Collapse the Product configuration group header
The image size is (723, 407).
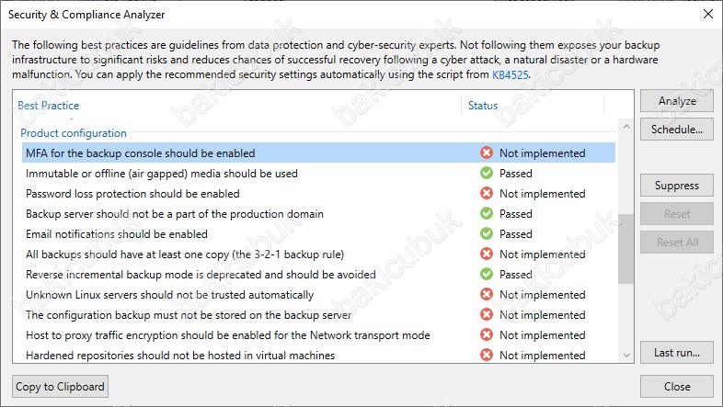click(74, 133)
